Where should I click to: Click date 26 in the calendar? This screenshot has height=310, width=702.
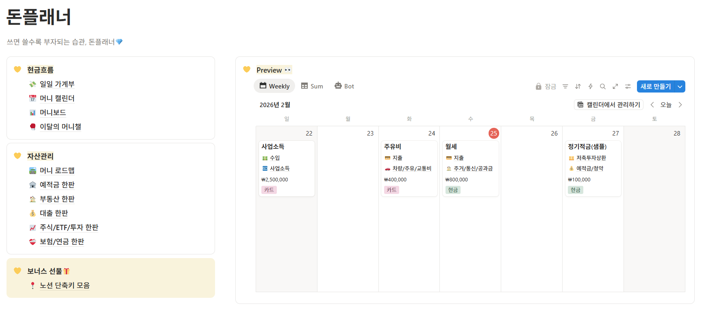point(554,133)
